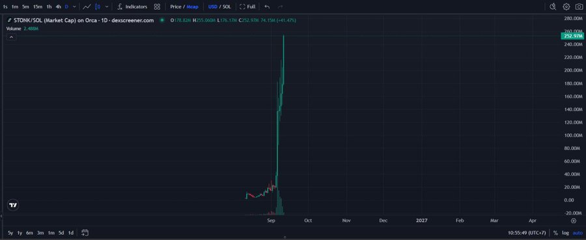Set the date range to 1d
Screen dimensions: 586x240
70,233
